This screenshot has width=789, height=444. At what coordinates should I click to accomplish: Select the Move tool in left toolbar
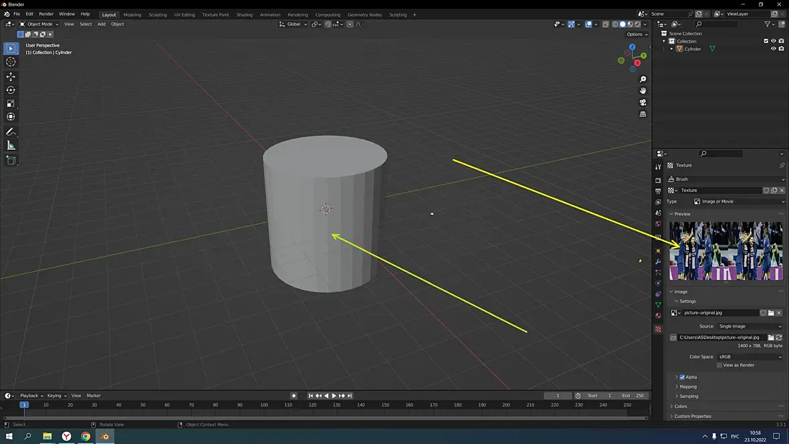(x=11, y=76)
